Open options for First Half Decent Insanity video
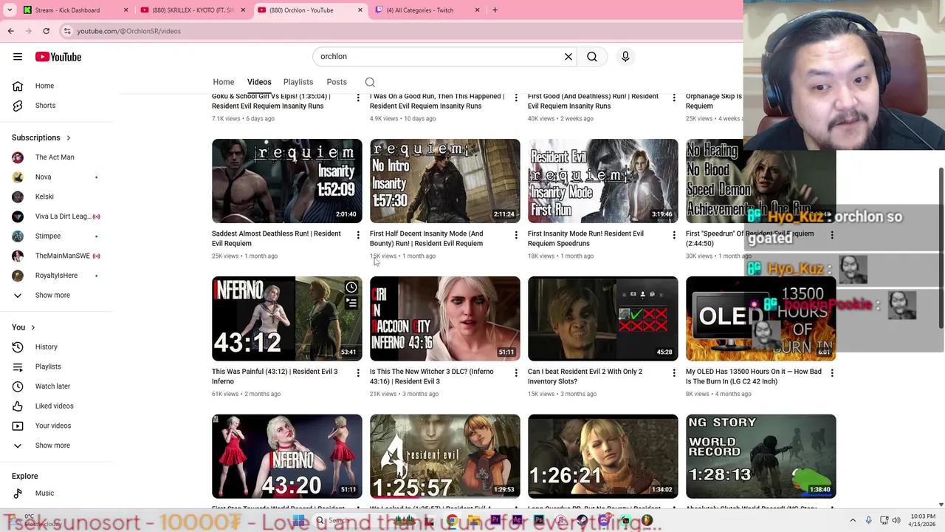Screen dimensions: 945x532 (516, 235)
